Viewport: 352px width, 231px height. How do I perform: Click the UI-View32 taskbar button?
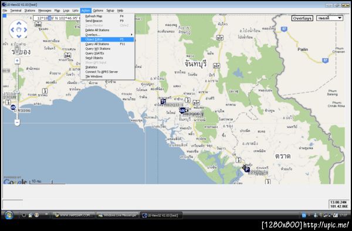[161, 215]
